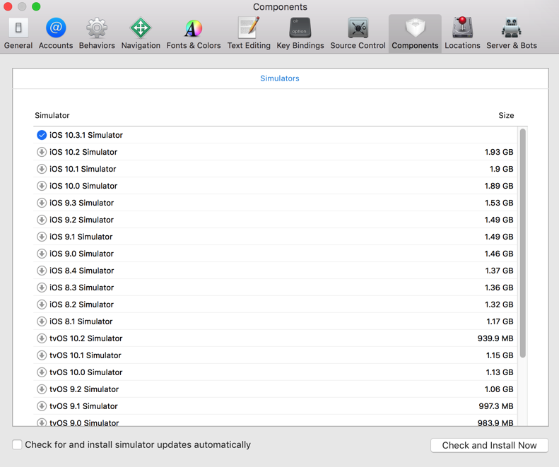Open the Navigation preferences pane
This screenshot has height=467, width=559.
[141, 33]
